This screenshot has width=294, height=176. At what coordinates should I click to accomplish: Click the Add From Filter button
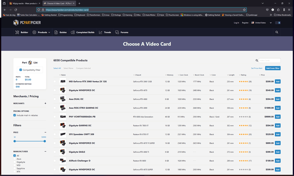point(273,68)
